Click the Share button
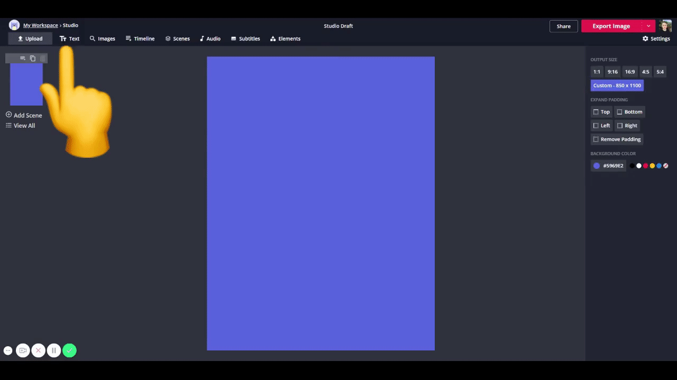677x380 pixels. [x=563, y=26]
